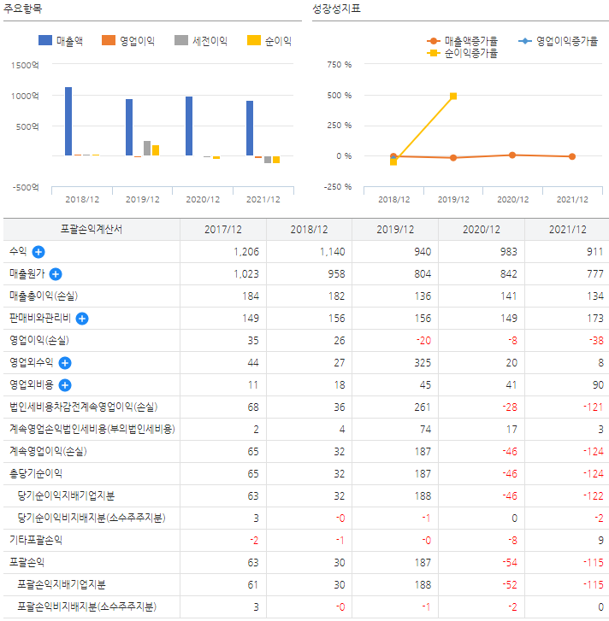Click 법인세비용 value 74 for 2019/12
The width and height of the screenshot is (609, 621).
(425, 430)
